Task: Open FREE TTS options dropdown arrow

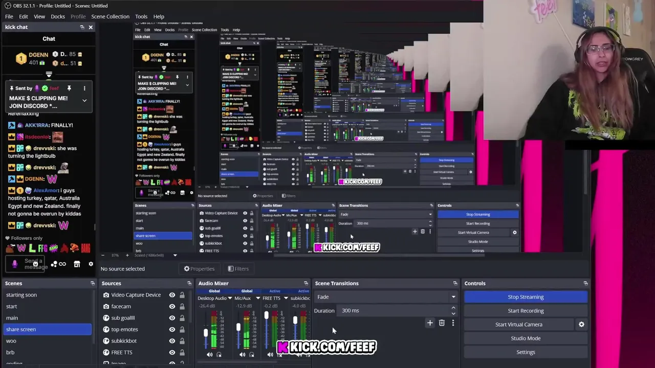Action: click(x=286, y=298)
